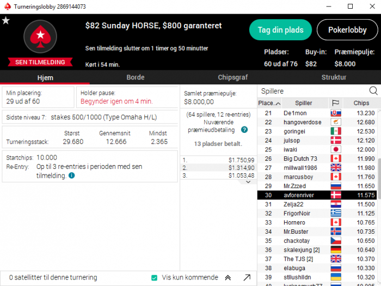Viewport: 381px width, 286px height.
Task: Click 'stakes 500/1000 (Type Omaha H/L)' text
Action: coord(104,117)
